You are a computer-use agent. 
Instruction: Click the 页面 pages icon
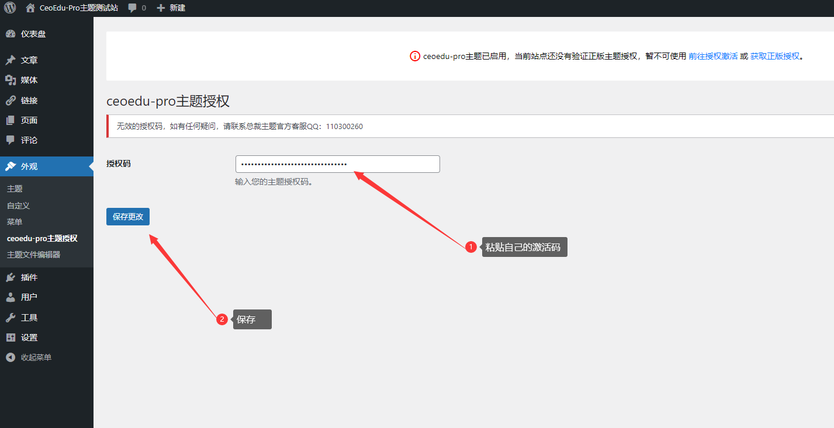pyautogui.click(x=11, y=120)
